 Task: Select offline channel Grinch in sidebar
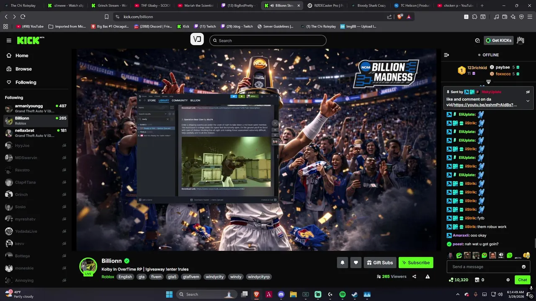[x=36, y=194]
